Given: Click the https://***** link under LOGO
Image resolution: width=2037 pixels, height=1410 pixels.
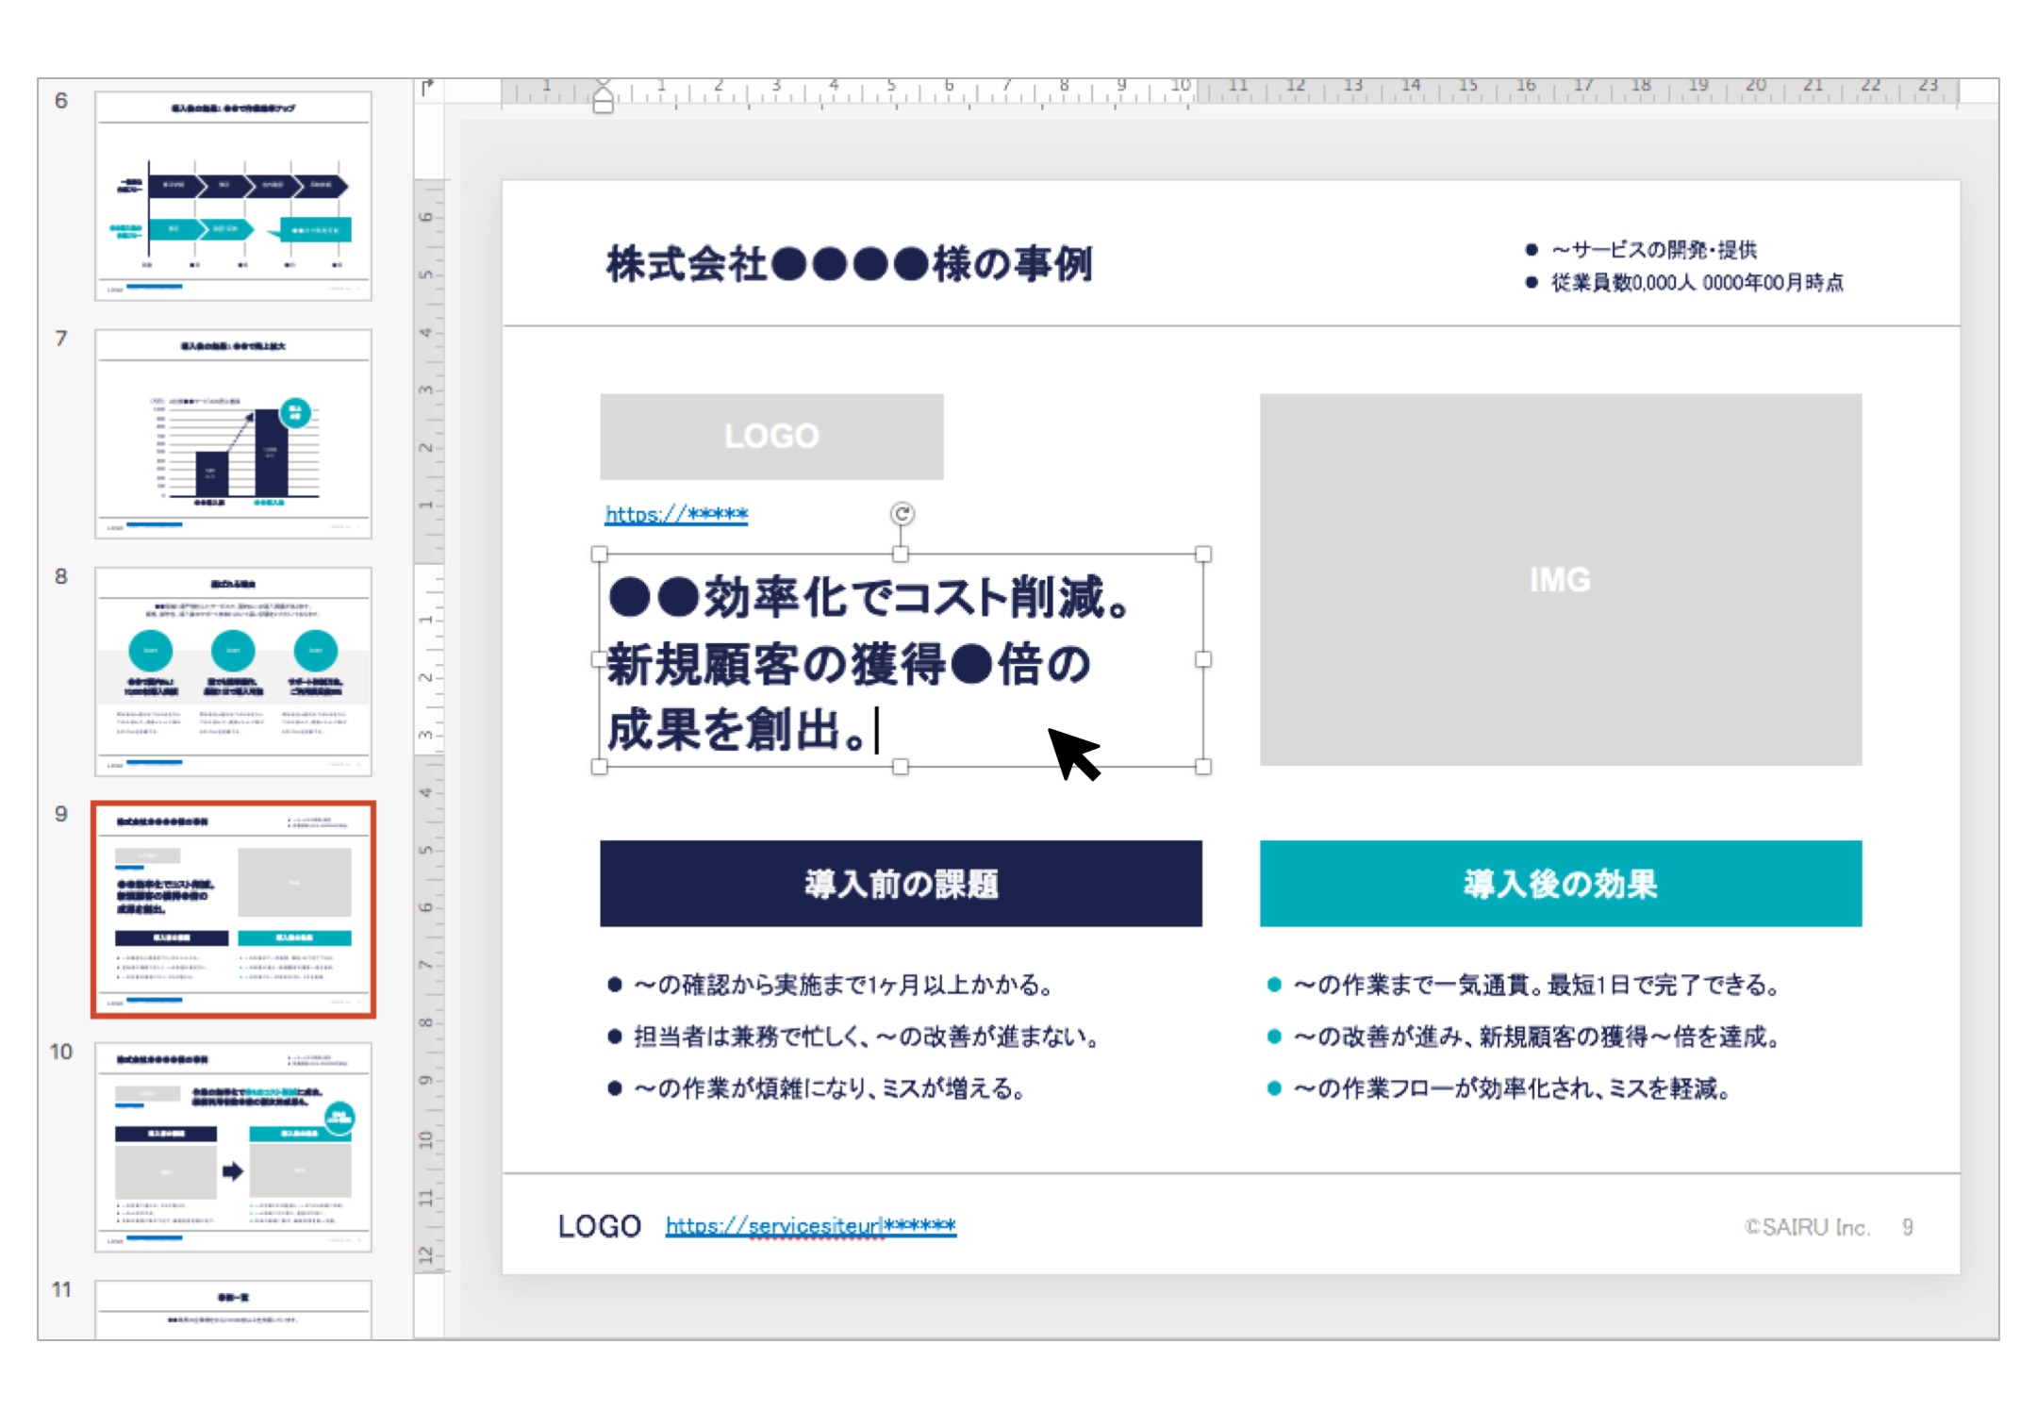Looking at the screenshot, I should tap(676, 515).
